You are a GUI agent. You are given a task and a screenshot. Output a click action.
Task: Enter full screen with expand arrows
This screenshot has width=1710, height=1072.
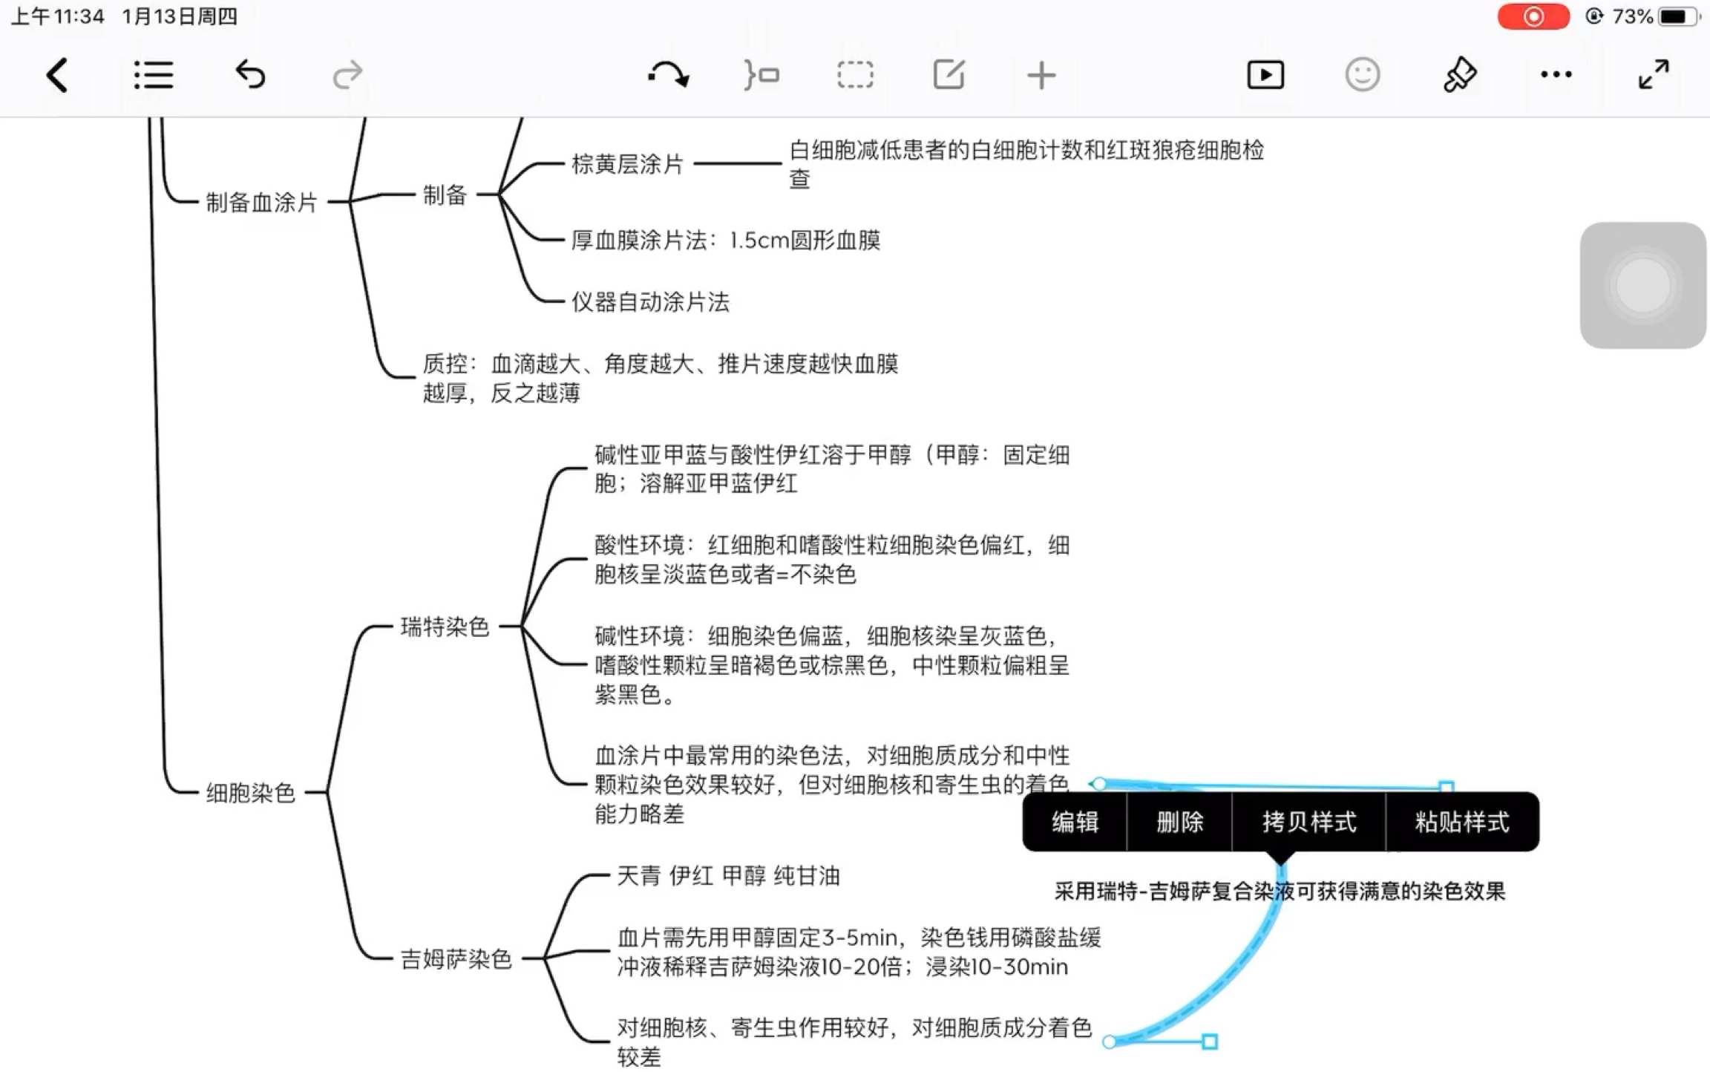[x=1654, y=75]
